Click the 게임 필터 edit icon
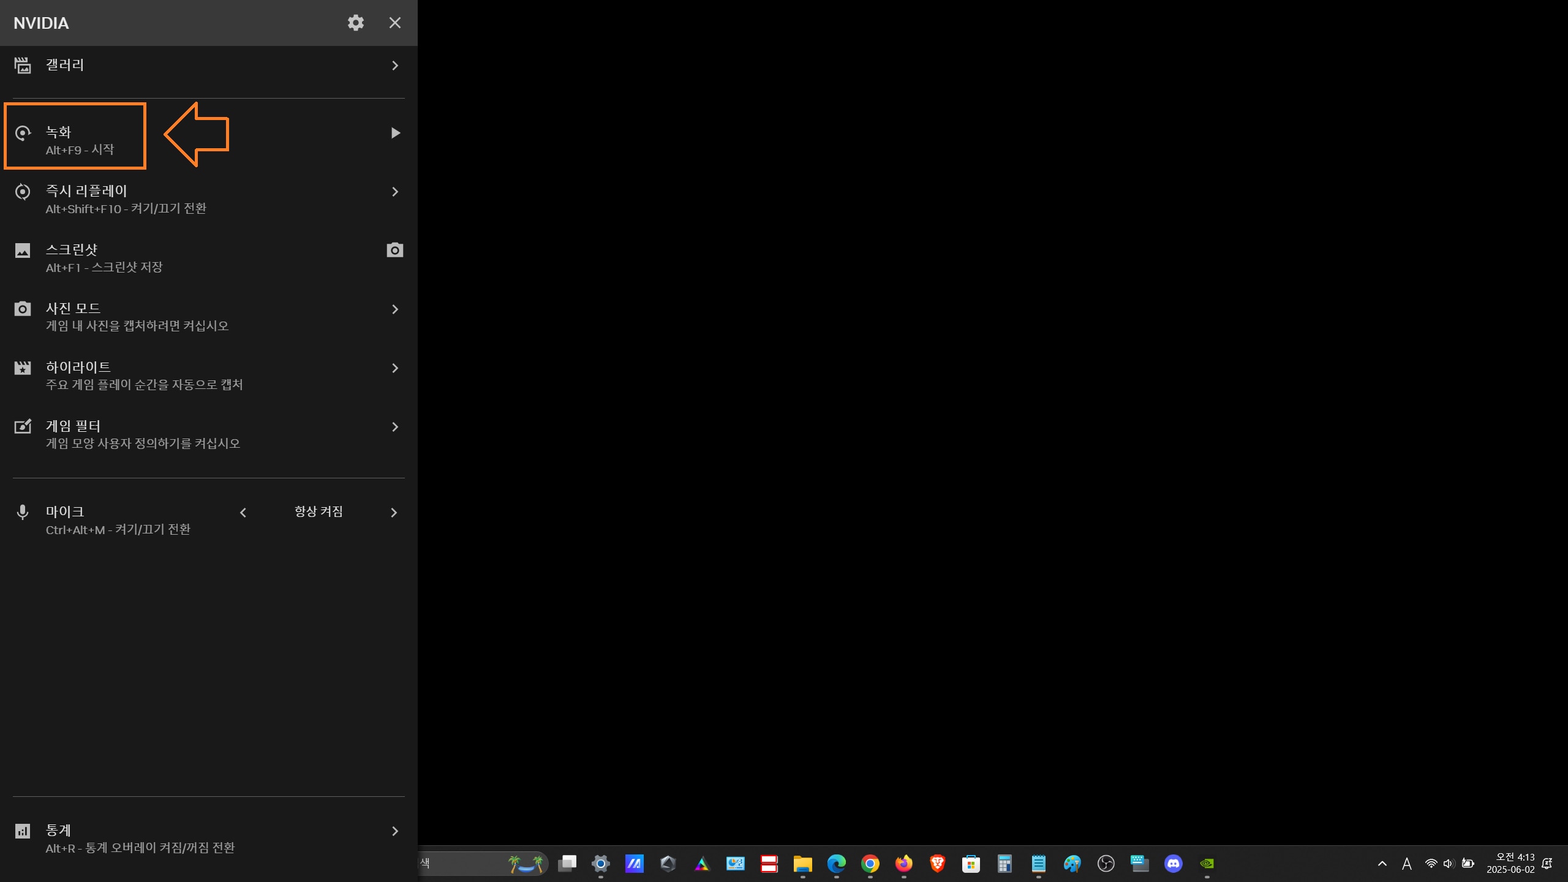The height and width of the screenshot is (882, 1568). click(x=23, y=426)
